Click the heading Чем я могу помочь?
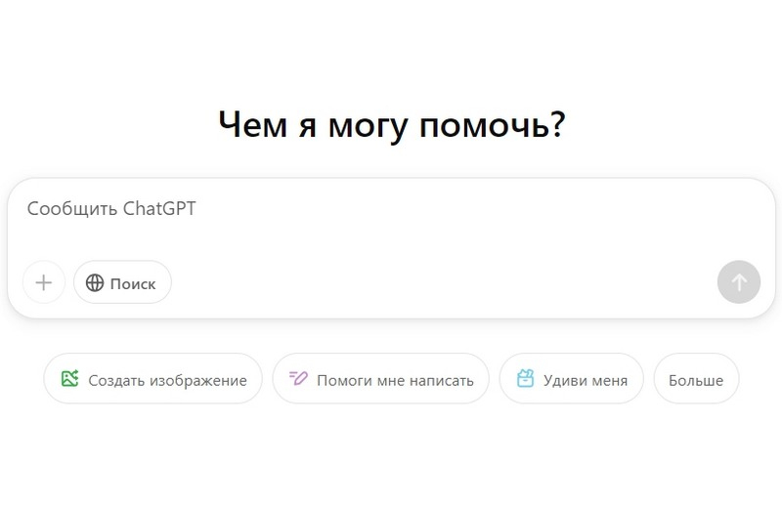The image size is (782, 508). 391,125
